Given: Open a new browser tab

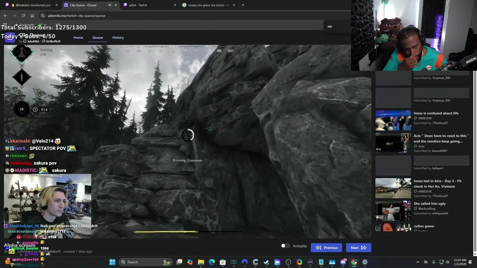Looking at the screenshot, I should tap(243, 5).
